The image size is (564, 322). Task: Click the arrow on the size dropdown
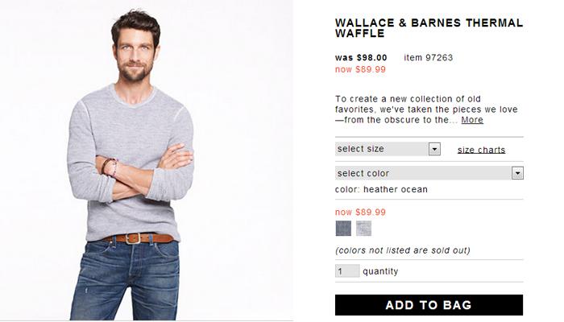[x=434, y=149]
